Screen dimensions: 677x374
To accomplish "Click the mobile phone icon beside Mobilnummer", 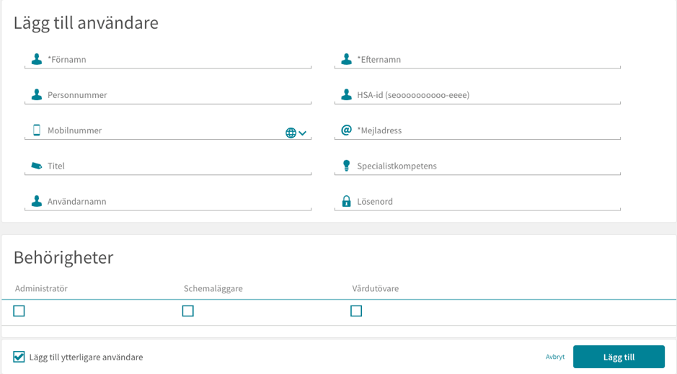I will (37, 130).
